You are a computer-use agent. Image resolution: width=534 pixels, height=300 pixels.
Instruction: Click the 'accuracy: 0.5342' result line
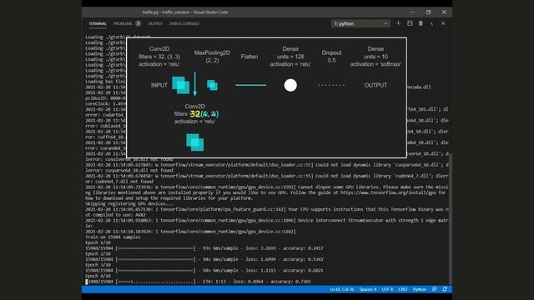[x=204, y=259]
